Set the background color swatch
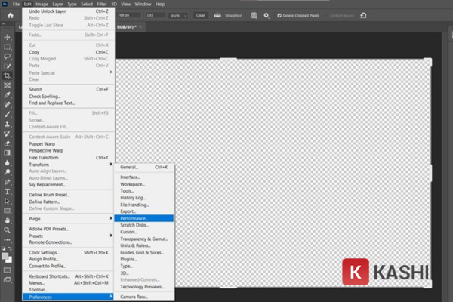Image resolution: width=453 pixels, height=302 pixels. pos(10,260)
